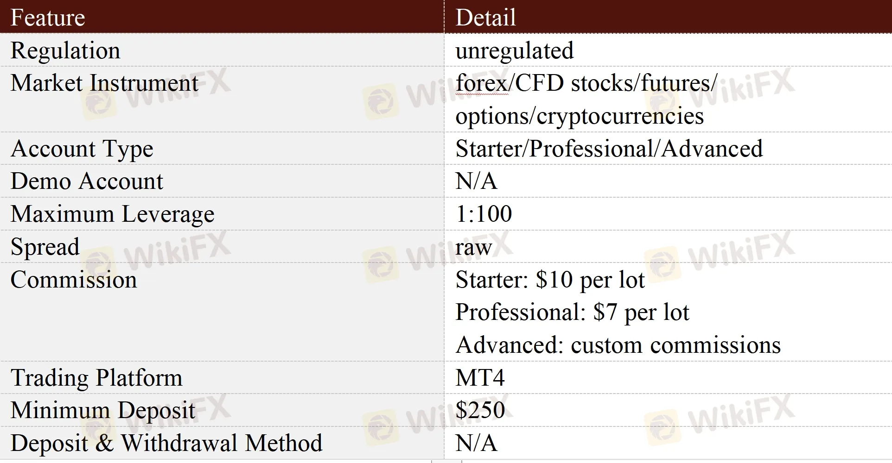Click the "Demo Account" label cell
This screenshot has height=463, width=892.
87,181
